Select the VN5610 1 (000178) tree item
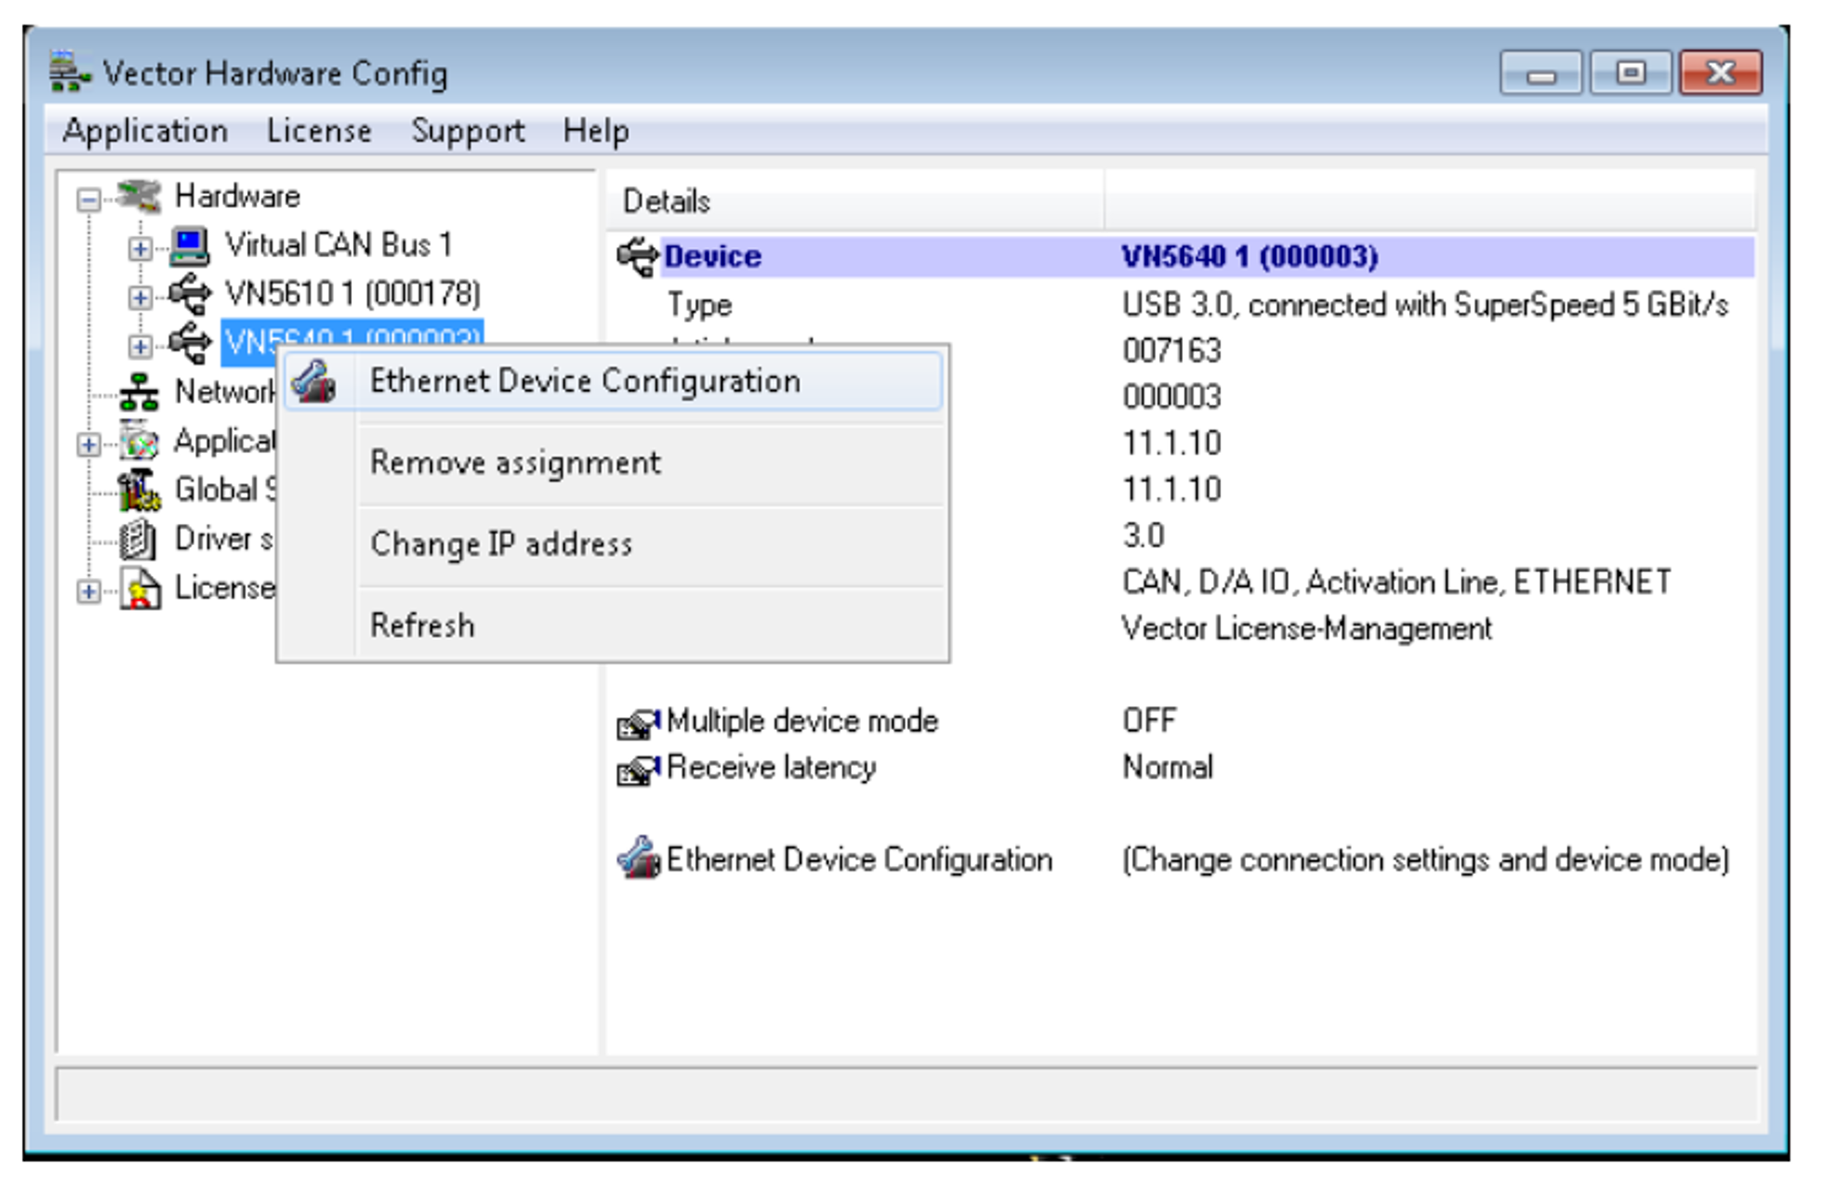The width and height of the screenshot is (1824, 1193). point(353,294)
